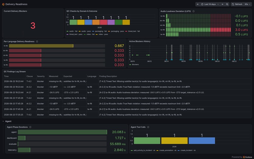Show info for Agent Tool Calls panel
The width and height of the screenshot is (254, 159).
148,127
